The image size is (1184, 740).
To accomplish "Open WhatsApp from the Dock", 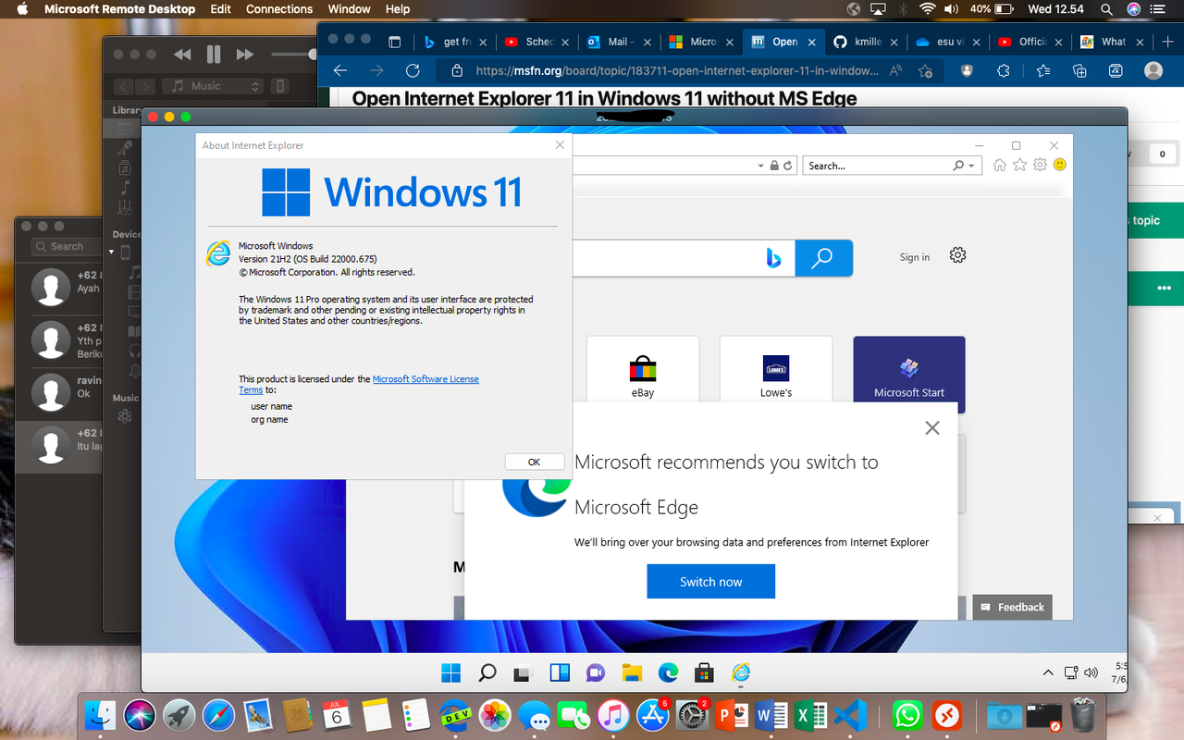I will pos(907,715).
